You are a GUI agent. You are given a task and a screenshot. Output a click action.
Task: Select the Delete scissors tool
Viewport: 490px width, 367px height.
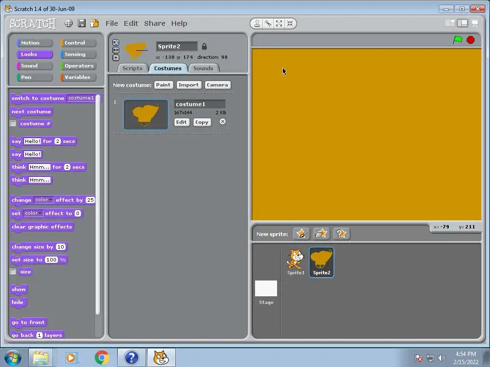pyautogui.click(x=268, y=23)
